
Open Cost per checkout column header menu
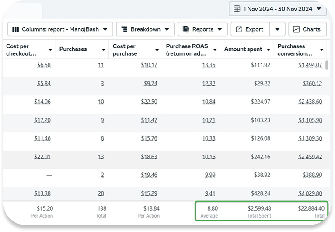[50, 50]
